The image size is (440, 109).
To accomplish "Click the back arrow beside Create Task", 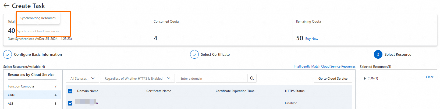I will [x=6, y=6].
